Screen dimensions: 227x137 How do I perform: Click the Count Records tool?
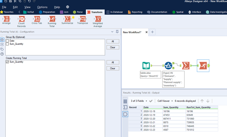(21, 19)
